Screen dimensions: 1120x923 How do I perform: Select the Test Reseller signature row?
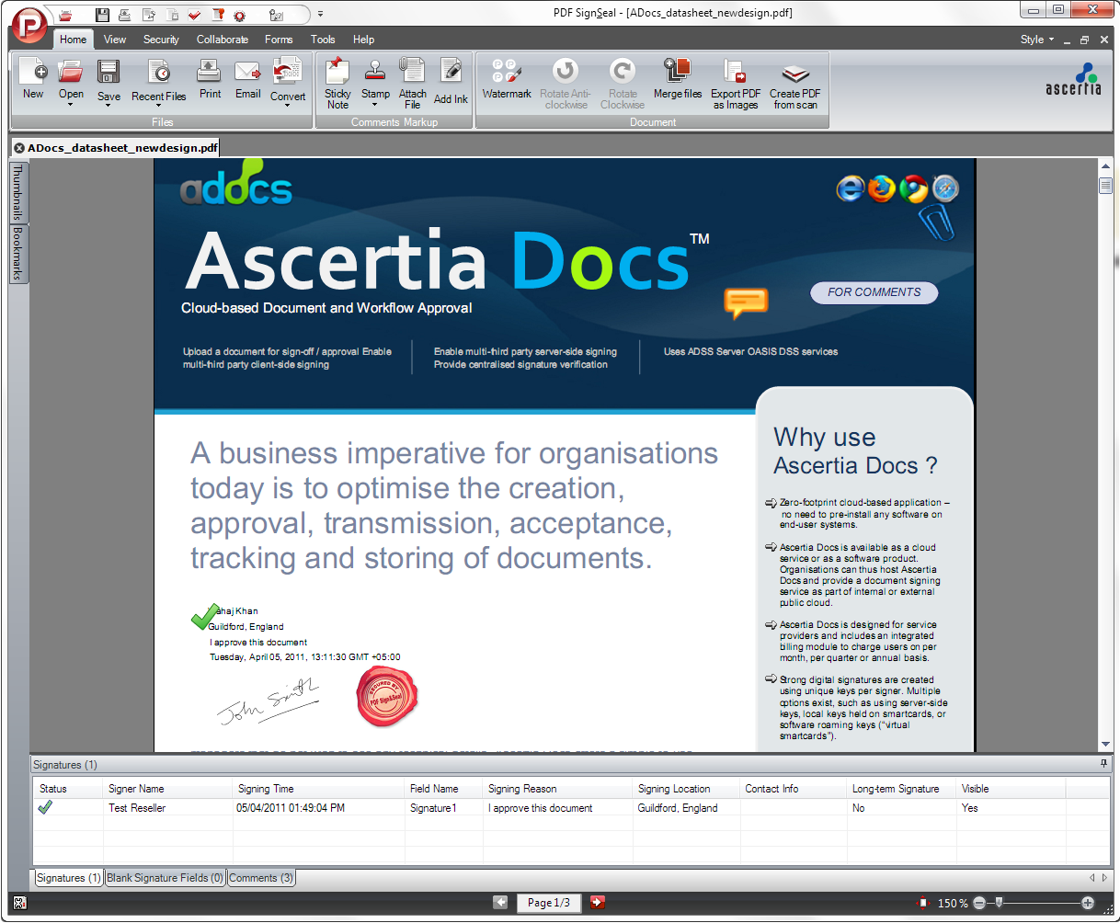click(x=570, y=808)
